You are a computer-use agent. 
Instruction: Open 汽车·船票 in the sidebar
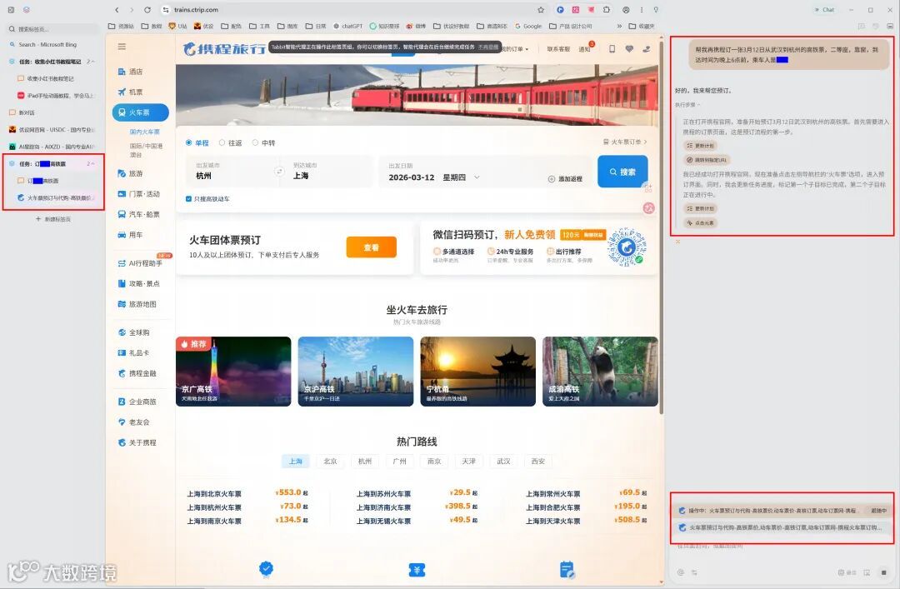pyautogui.click(x=138, y=214)
